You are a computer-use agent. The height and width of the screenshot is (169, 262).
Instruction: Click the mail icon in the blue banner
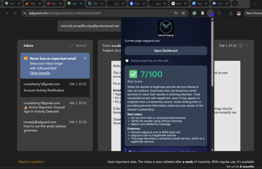tap(26, 58)
